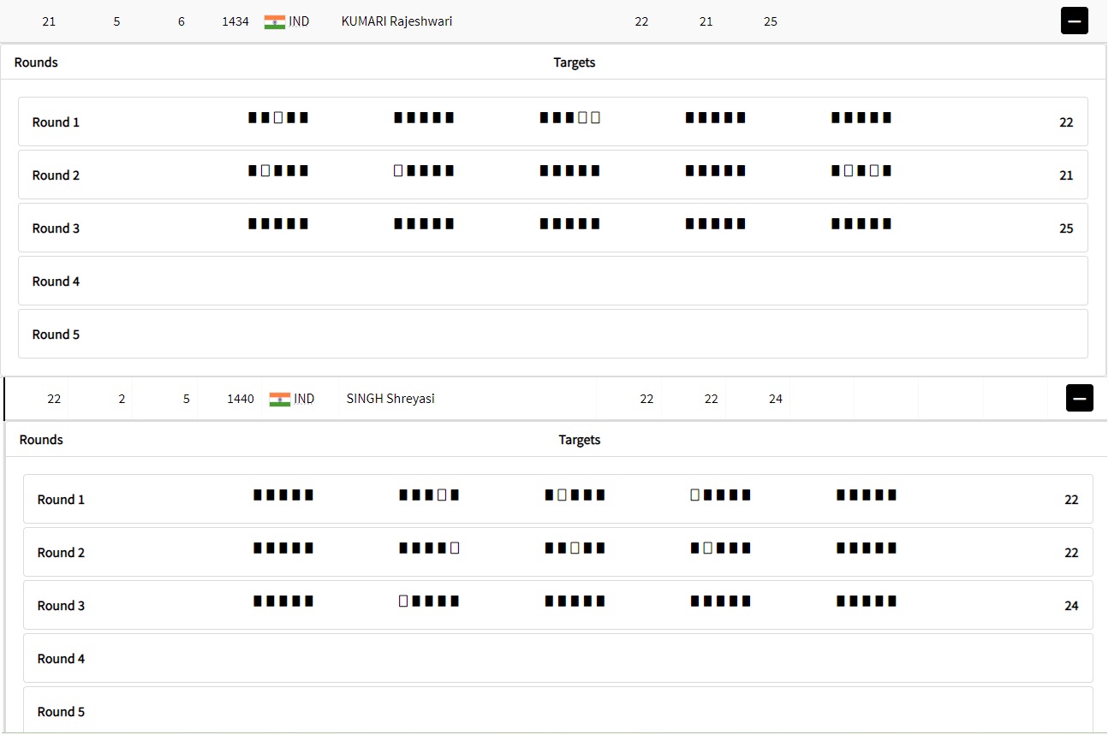The height and width of the screenshot is (735, 1108).
Task: Click India flag beside SINGH Shreyasi
Action: click(279, 399)
